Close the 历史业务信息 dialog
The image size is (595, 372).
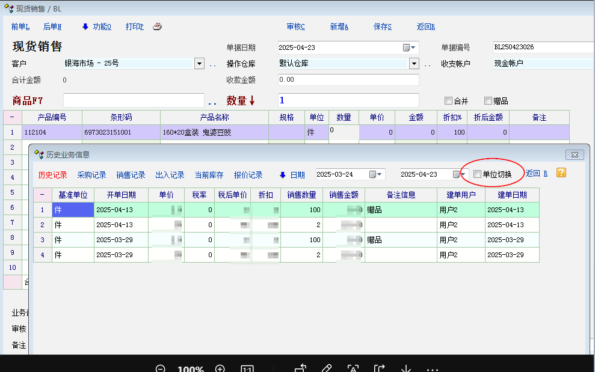click(575, 155)
